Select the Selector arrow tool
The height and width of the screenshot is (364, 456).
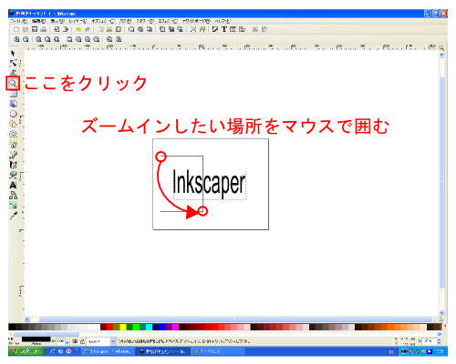(13, 54)
